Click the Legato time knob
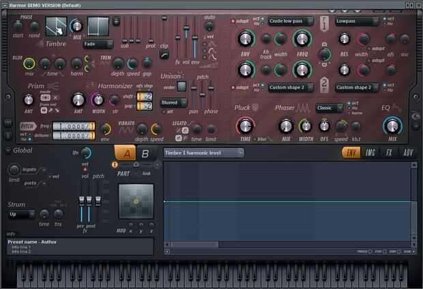The width and height of the screenshot is (423, 289). pos(197,129)
